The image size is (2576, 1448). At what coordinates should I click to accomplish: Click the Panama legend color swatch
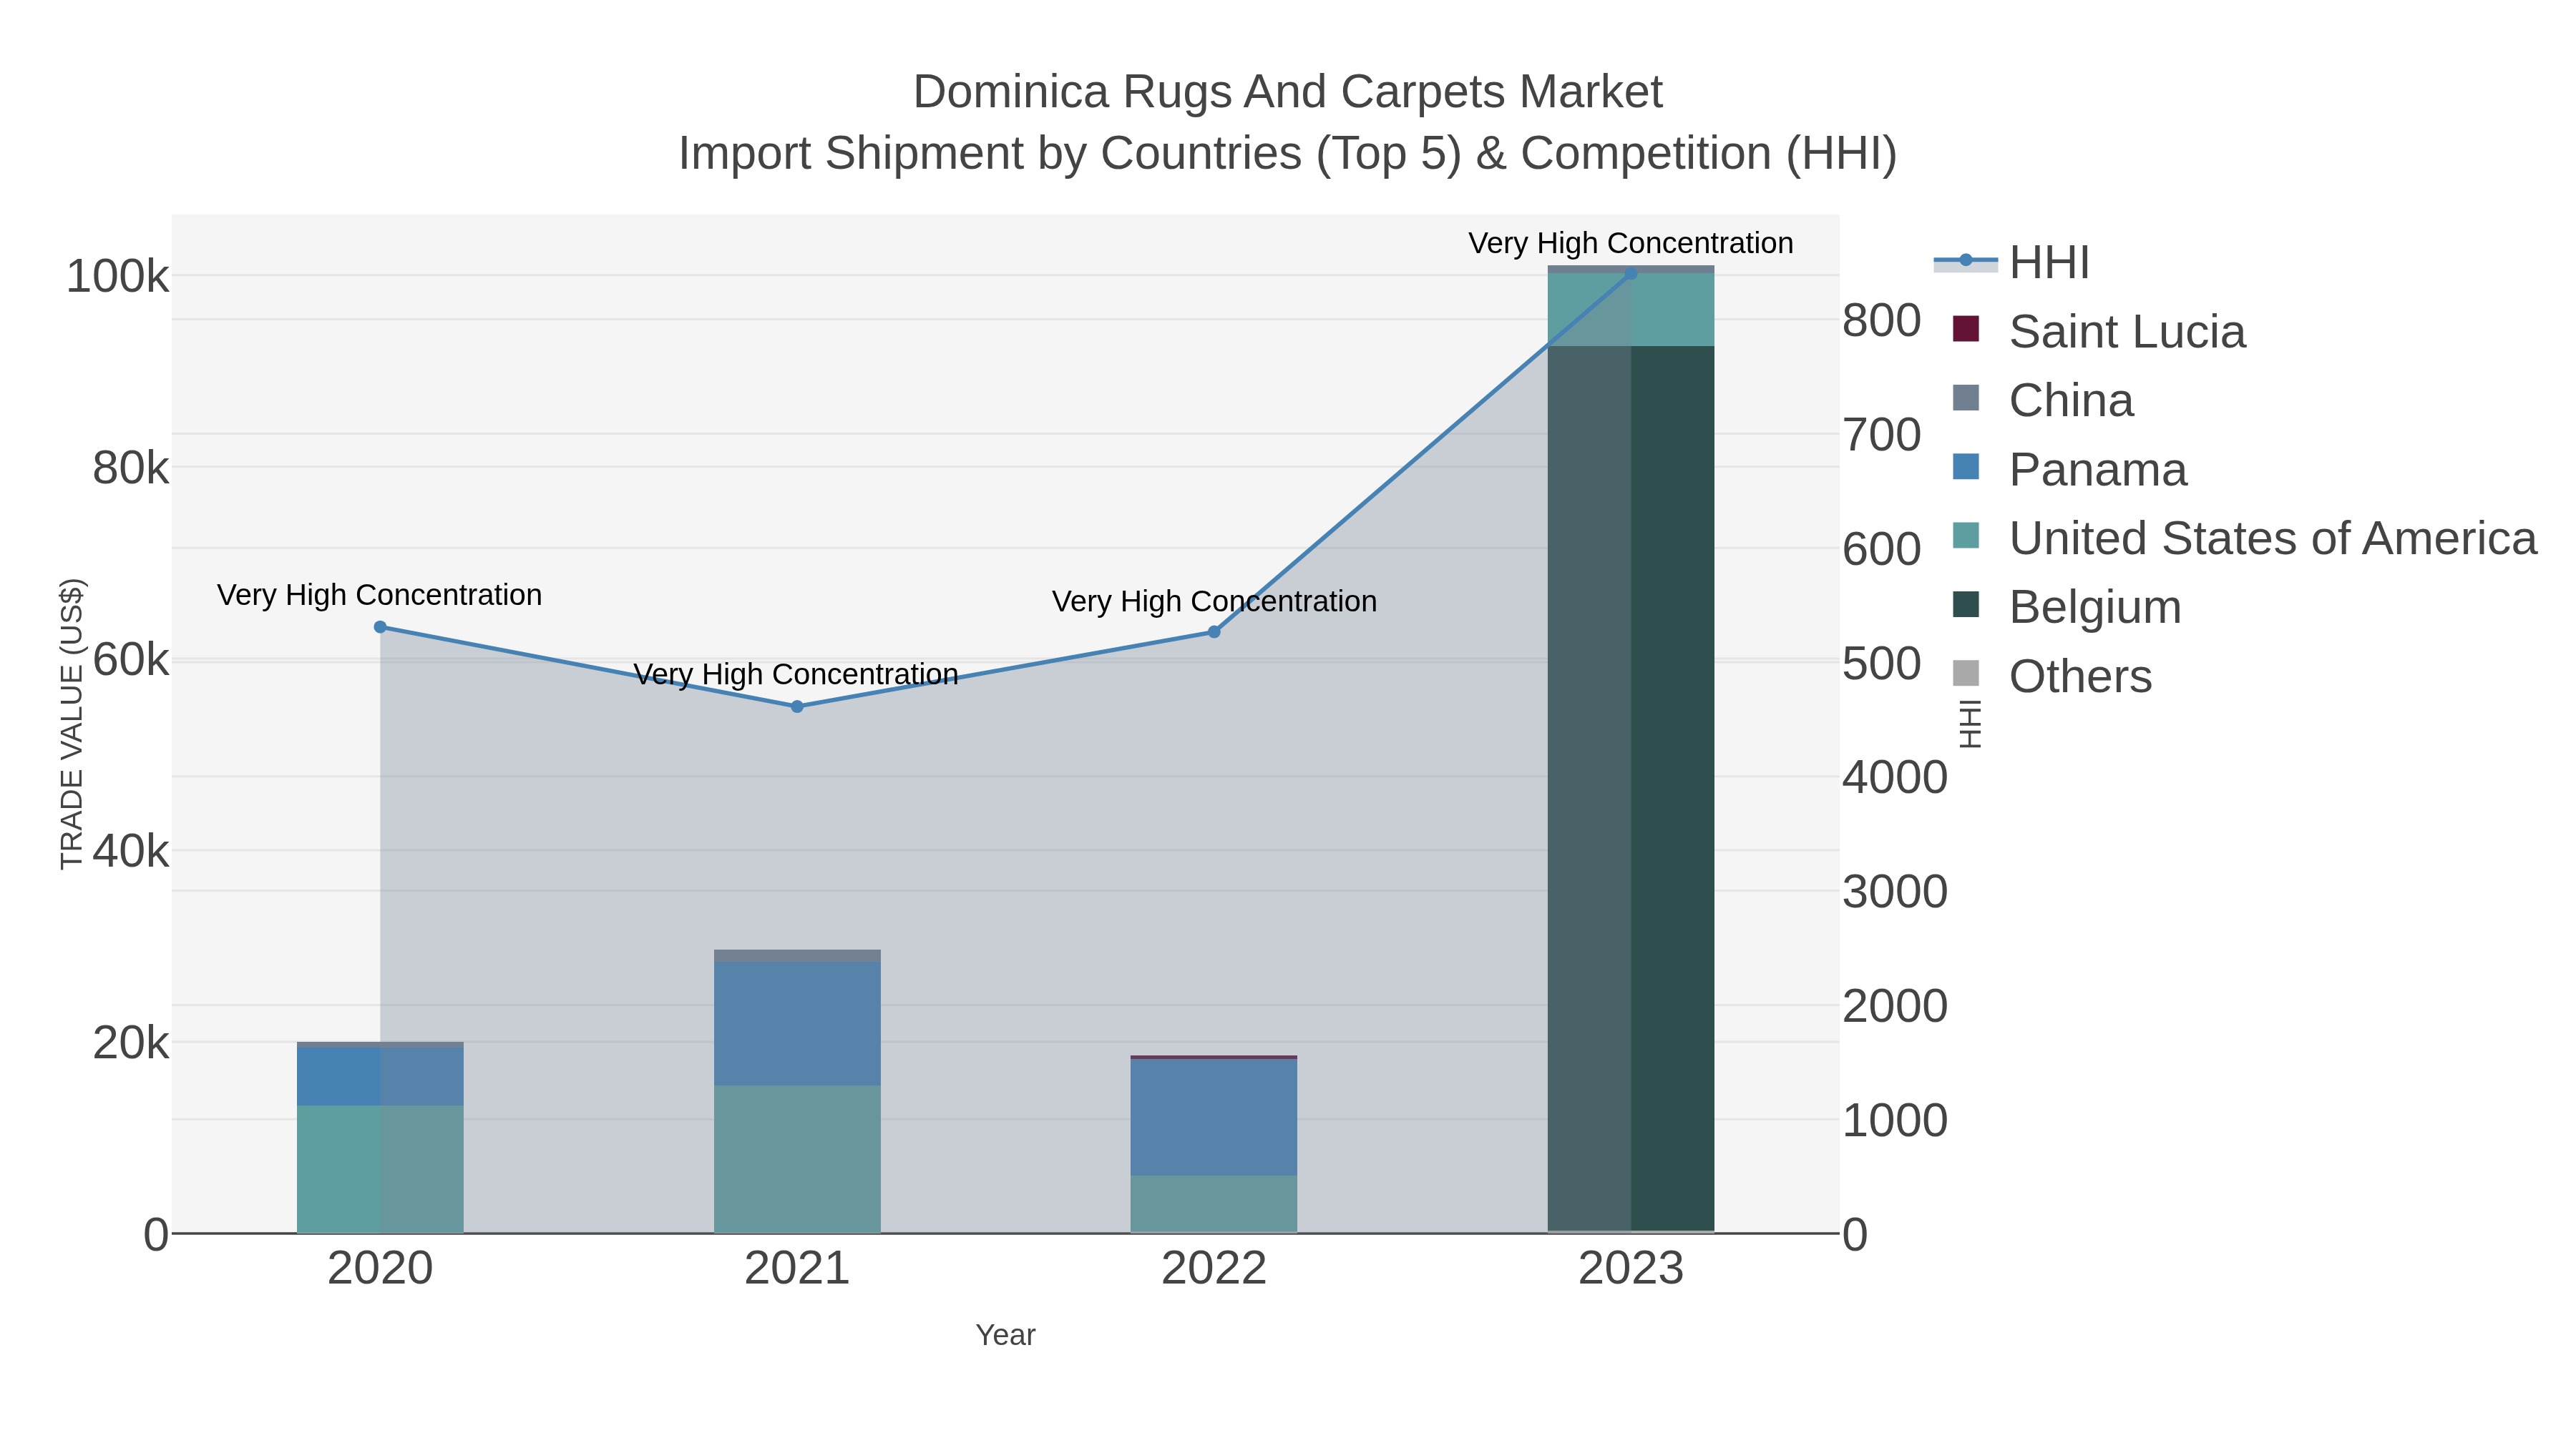tap(1966, 467)
